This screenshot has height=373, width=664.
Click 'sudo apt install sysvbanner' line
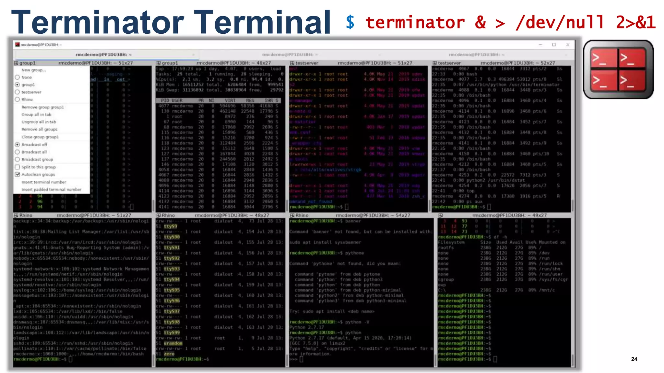pyautogui.click(x=325, y=242)
